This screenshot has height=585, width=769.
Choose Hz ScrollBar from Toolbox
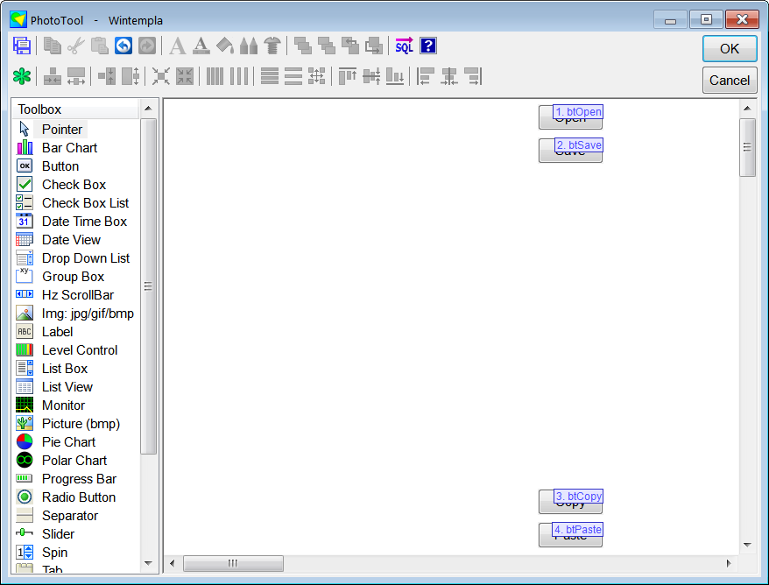click(77, 295)
